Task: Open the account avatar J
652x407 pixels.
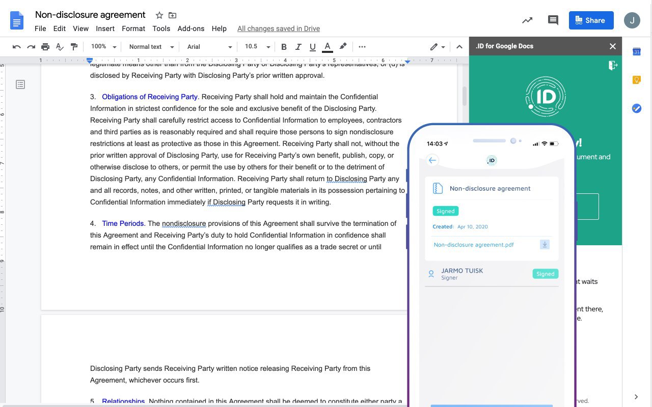Action: pyautogui.click(x=632, y=20)
